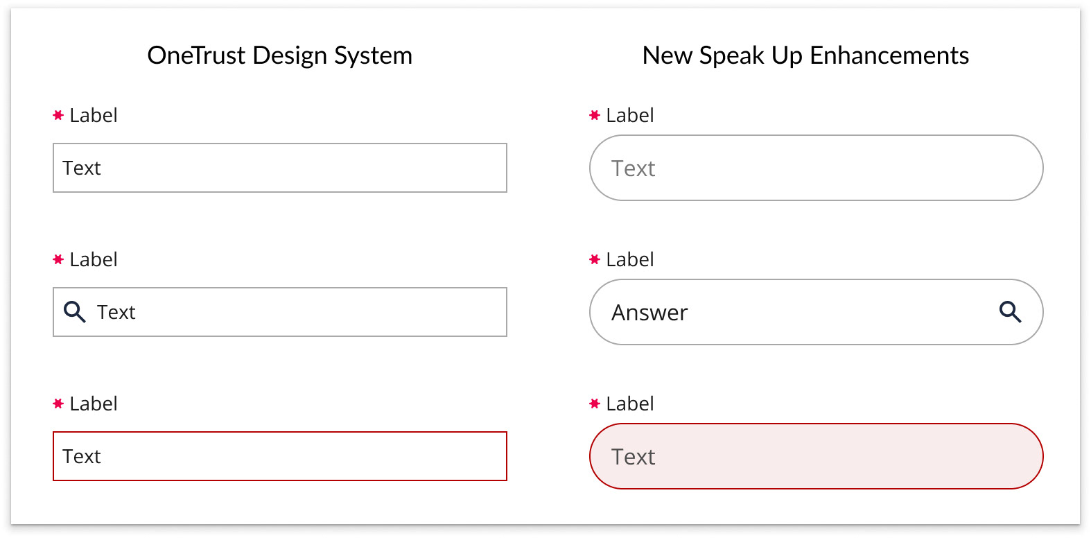The width and height of the screenshot is (1091, 538).
Task: Click the search icon in the rounded Answer field
Action: pyautogui.click(x=1010, y=312)
